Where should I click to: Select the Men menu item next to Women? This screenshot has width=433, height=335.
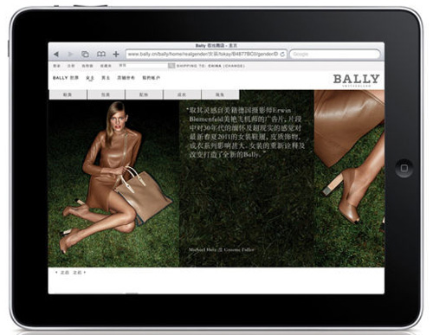106,78
